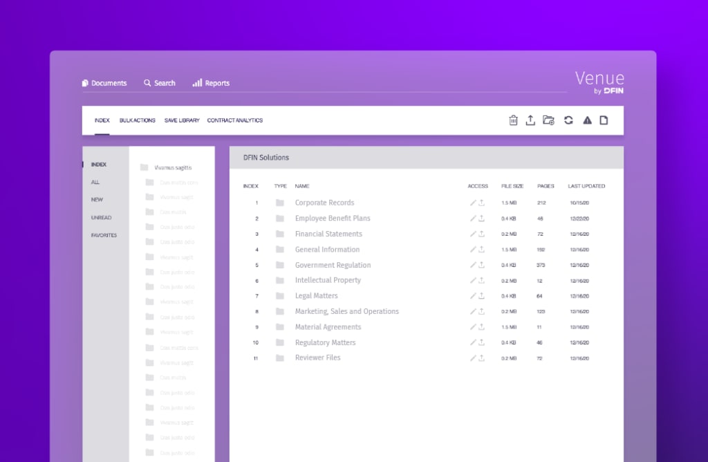708x462 pixels.
Task: Click upload icon for Corporate Records row
Action: coord(482,203)
